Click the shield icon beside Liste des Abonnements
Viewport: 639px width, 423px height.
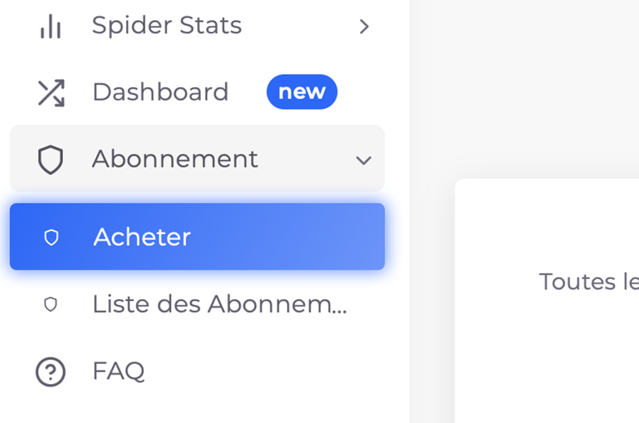click(x=51, y=304)
